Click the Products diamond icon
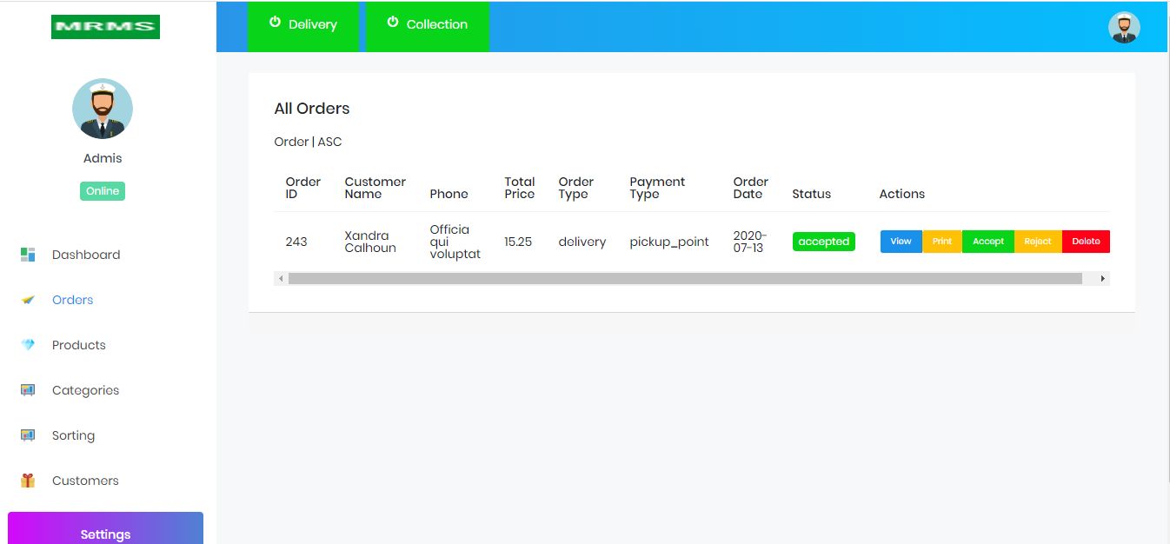The image size is (1170, 544). [28, 345]
